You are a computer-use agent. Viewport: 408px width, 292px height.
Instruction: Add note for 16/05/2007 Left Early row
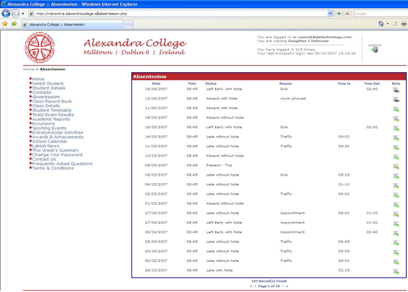click(x=396, y=128)
